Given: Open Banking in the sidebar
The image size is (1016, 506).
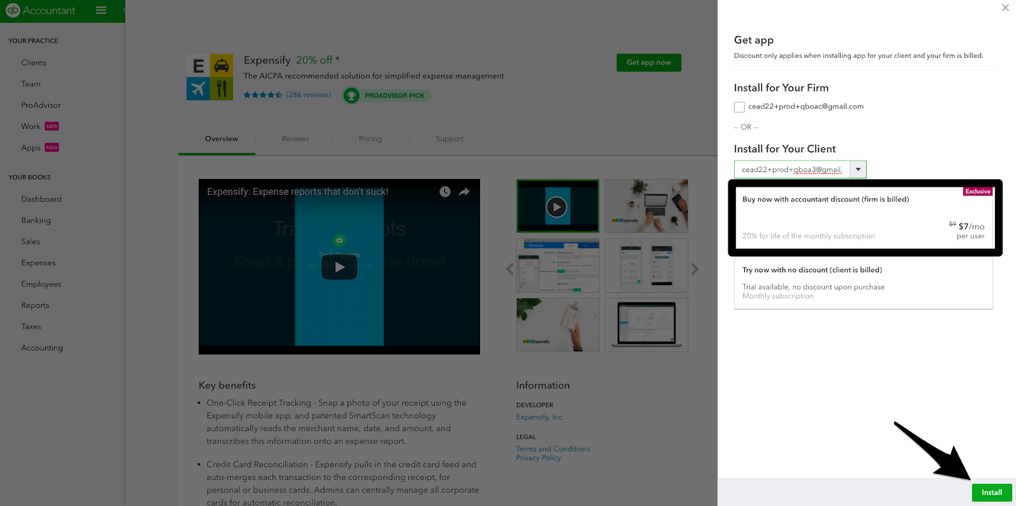Looking at the screenshot, I should (x=36, y=220).
